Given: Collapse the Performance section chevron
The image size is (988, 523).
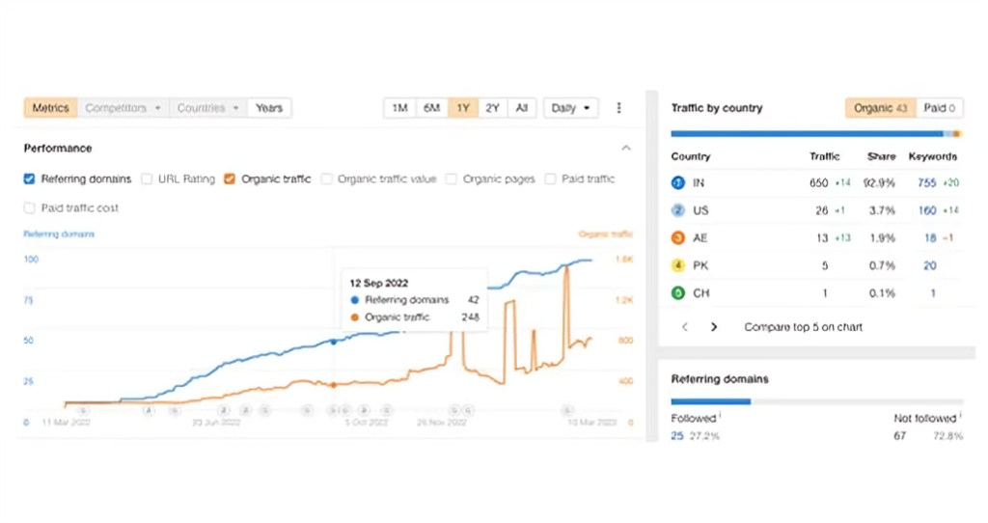Looking at the screenshot, I should click(x=625, y=149).
